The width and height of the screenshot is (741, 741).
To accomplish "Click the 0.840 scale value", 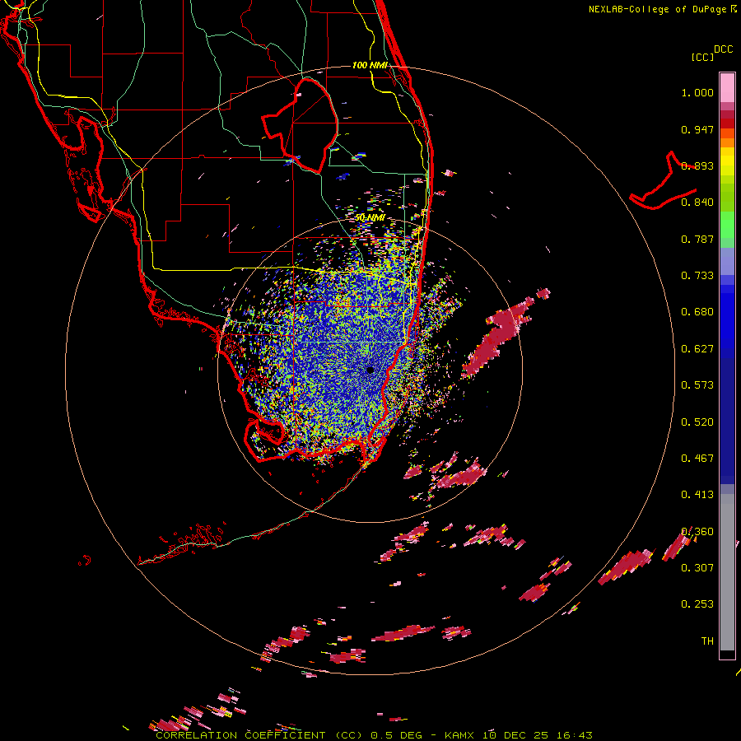I will click(x=697, y=203).
